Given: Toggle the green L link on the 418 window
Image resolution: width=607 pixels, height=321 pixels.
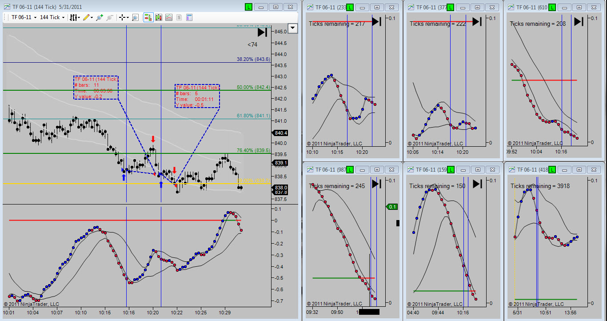Looking at the screenshot, I should (x=552, y=169).
